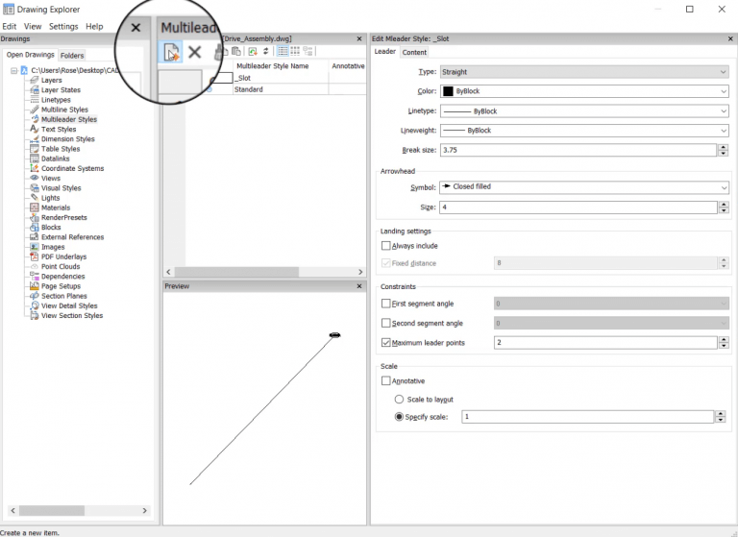738x537 pixels.
Task: Click the Blocks icon
Action: (x=35, y=228)
